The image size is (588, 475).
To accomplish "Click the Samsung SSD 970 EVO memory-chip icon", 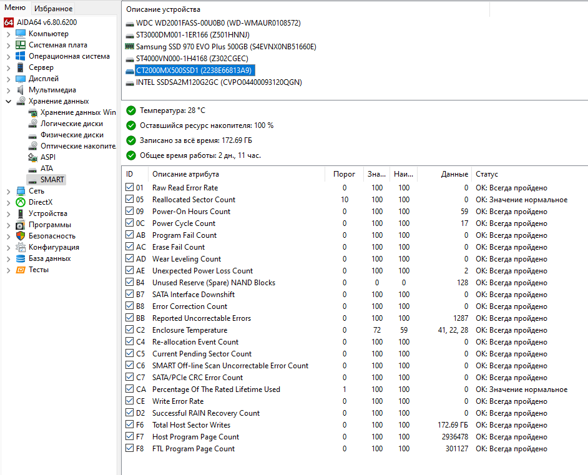I will [129, 46].
